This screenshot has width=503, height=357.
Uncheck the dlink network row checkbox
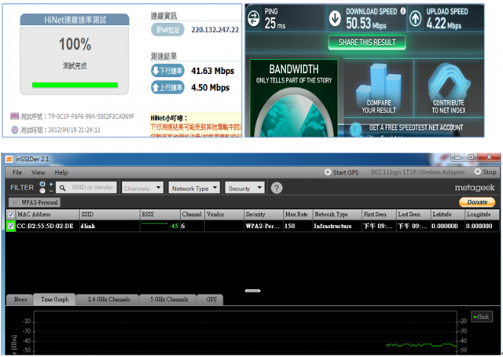(10, 226)
